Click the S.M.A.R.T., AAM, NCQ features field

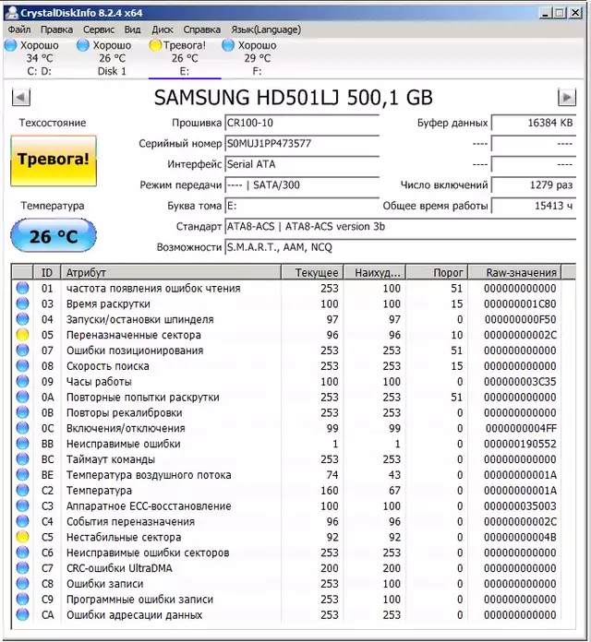401,247
